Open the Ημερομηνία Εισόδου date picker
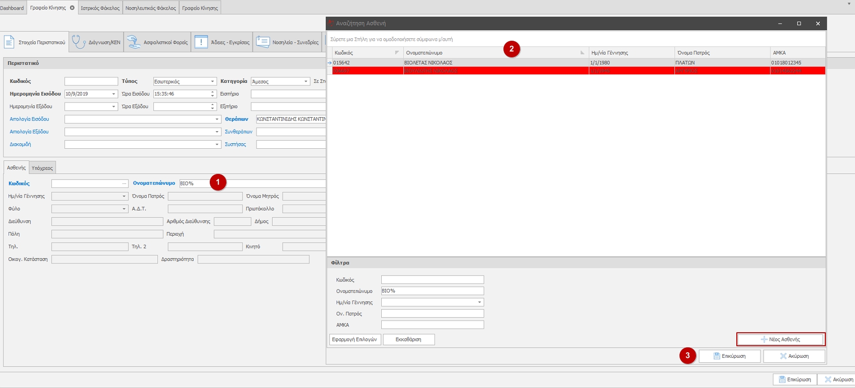The width and height of the screenshot is (855, 388). (114, 94)
